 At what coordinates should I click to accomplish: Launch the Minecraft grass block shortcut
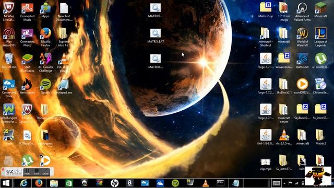(320, 10)
